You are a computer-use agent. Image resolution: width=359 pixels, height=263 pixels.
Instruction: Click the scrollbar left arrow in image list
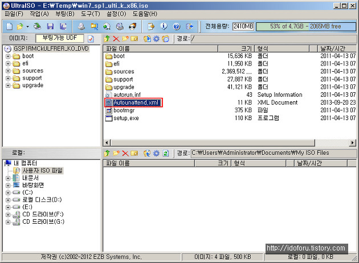107,143
